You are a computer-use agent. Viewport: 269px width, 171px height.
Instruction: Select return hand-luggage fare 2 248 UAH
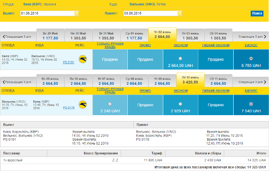(110, 104)
